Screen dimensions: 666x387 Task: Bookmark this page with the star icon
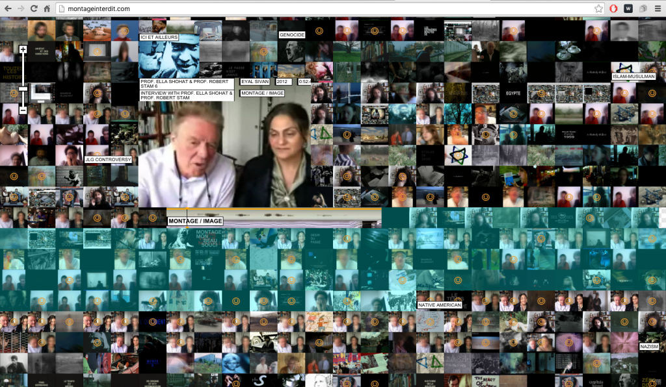pos(598,9)
